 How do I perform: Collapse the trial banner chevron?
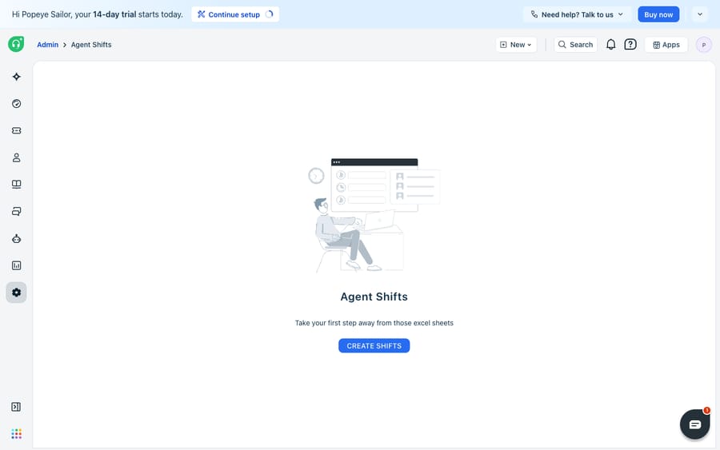(x=700, y=14)
